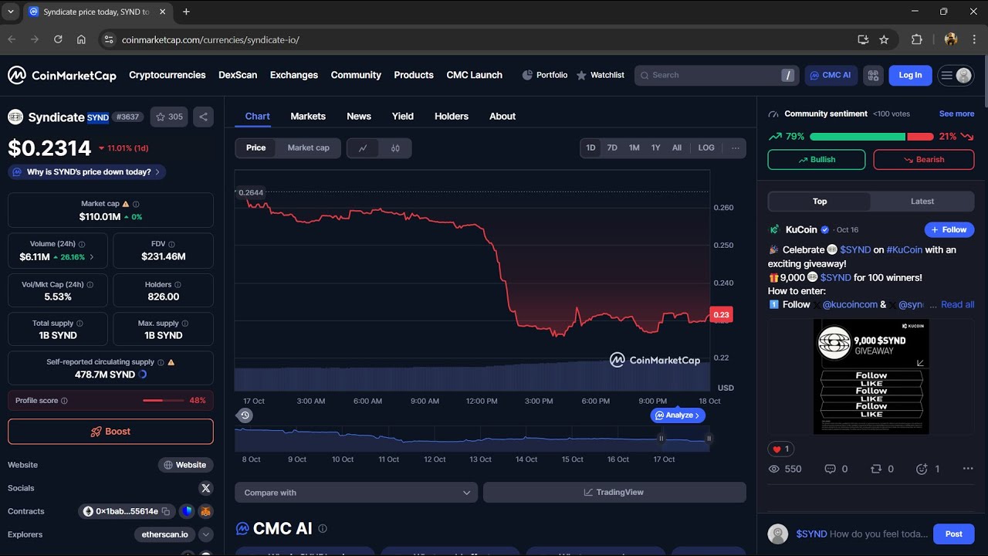988x556 pixels.
Task: Bookmark this page in Chrome
Action: [x=884, y=39]
